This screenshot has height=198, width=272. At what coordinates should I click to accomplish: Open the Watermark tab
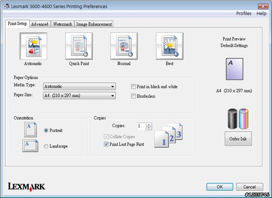coord(62,24)
